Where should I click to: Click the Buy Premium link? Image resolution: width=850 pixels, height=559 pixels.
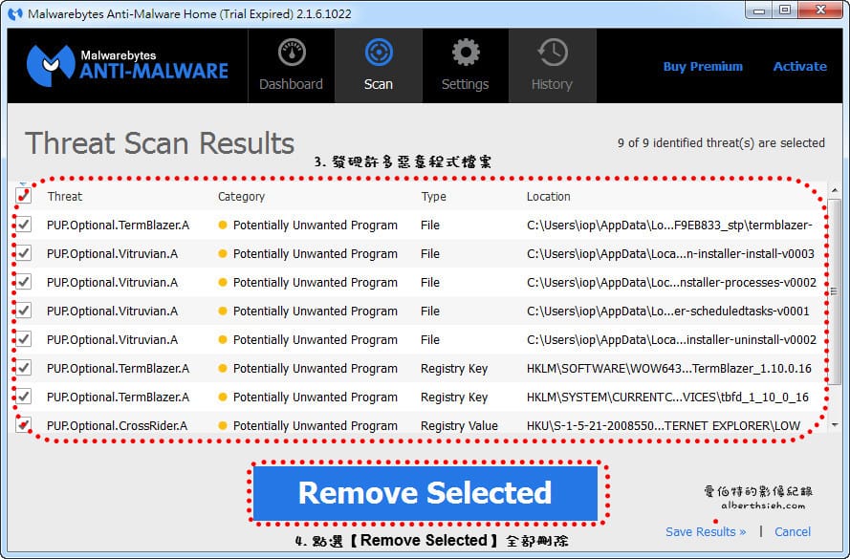[x=703, y=67]
